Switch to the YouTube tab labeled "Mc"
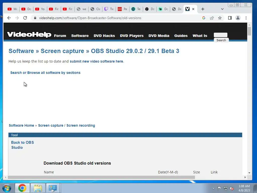This screenshot has width=257, height=193. [x=13, y=9]
